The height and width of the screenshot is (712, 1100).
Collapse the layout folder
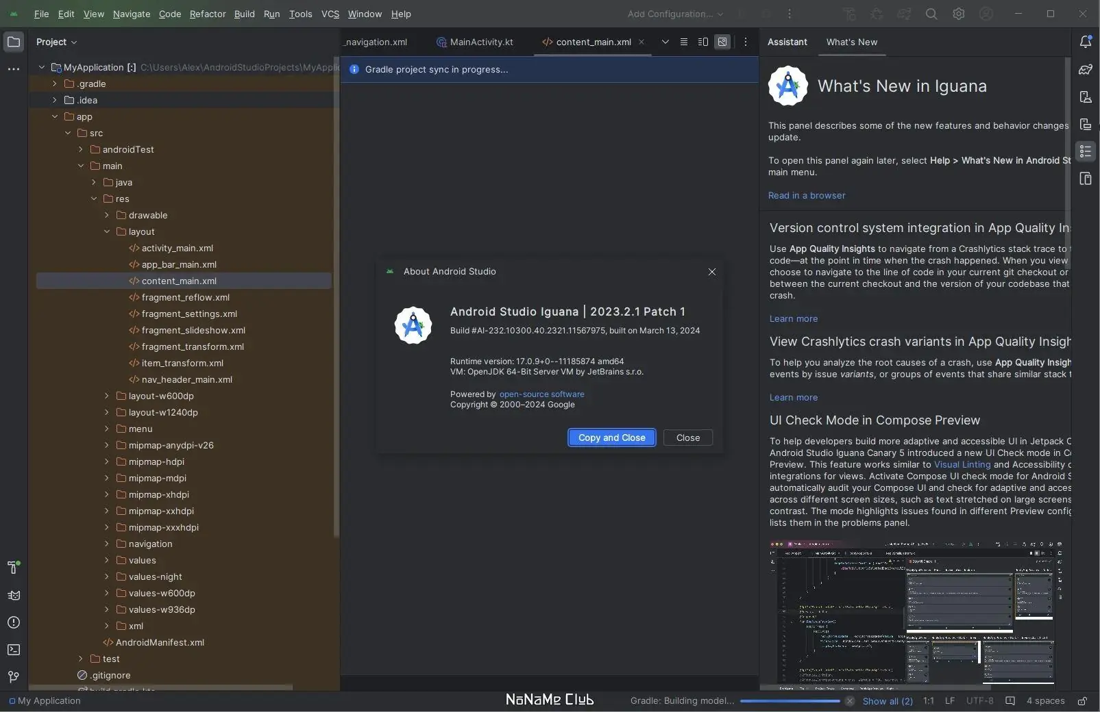[x=107, y=231]
